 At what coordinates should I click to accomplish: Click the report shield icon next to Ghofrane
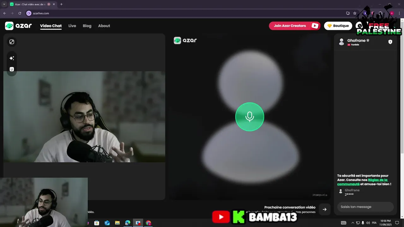click(x=390, y=42)
